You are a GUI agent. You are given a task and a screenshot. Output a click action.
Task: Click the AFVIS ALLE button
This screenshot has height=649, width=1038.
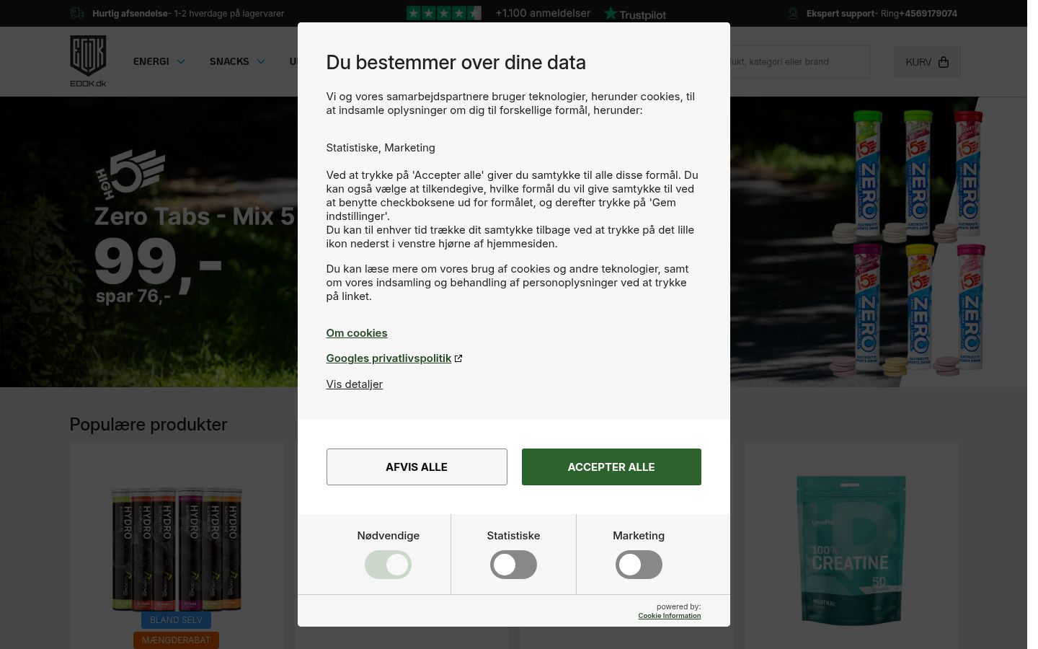tap(417, 467)
